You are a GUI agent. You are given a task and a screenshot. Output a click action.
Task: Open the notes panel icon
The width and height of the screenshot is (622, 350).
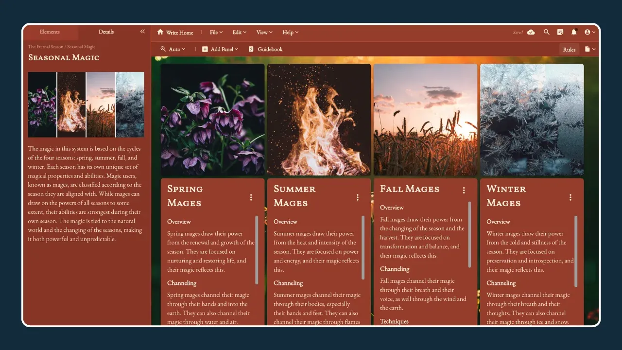pyautogui.click(x=560, y=32)
